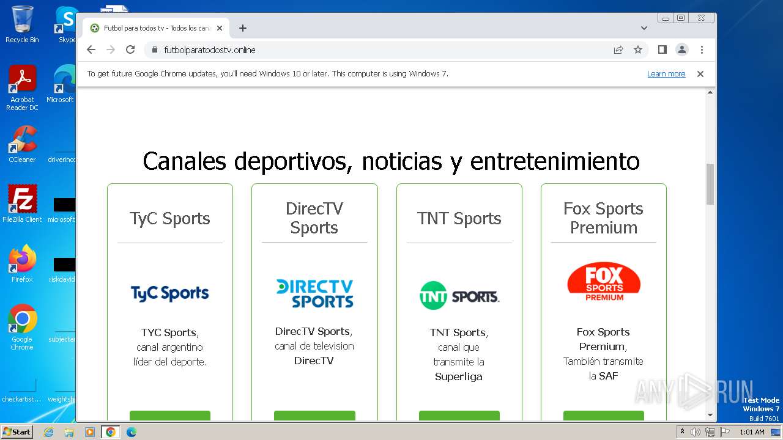783x440 pixels.
Task: Select the Futbol para todos tv tab
Action: pos(156,28)
